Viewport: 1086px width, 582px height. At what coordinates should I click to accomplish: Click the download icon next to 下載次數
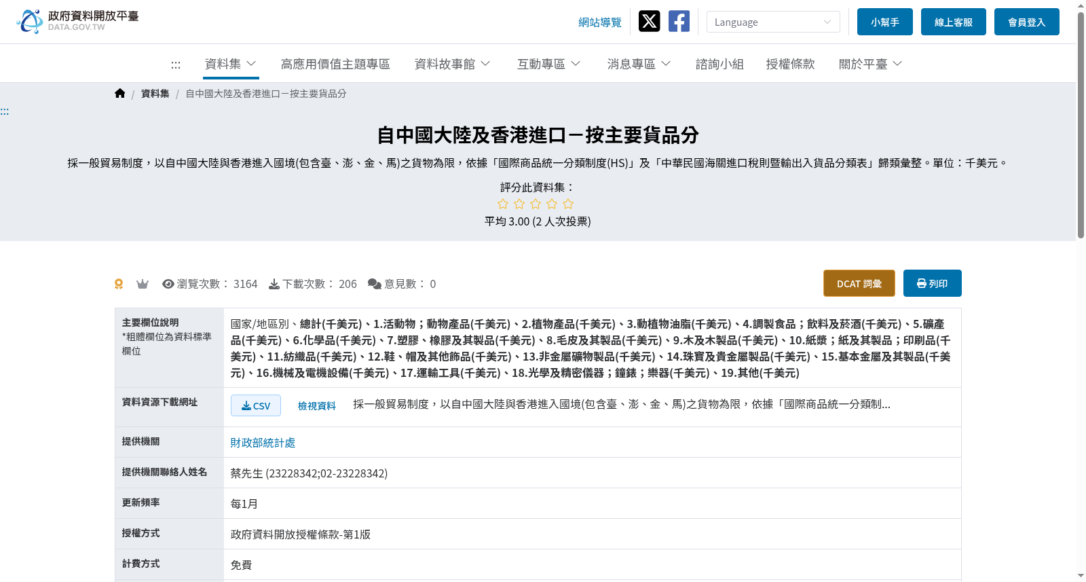pyautogui.click(x=274, y=284)
